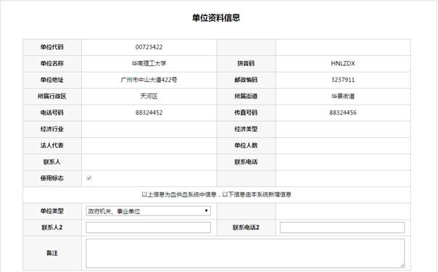This screenshot has height=272, width=438.
Task: Click the 备注 text area resize grip
Action: (x=402, y=265)
